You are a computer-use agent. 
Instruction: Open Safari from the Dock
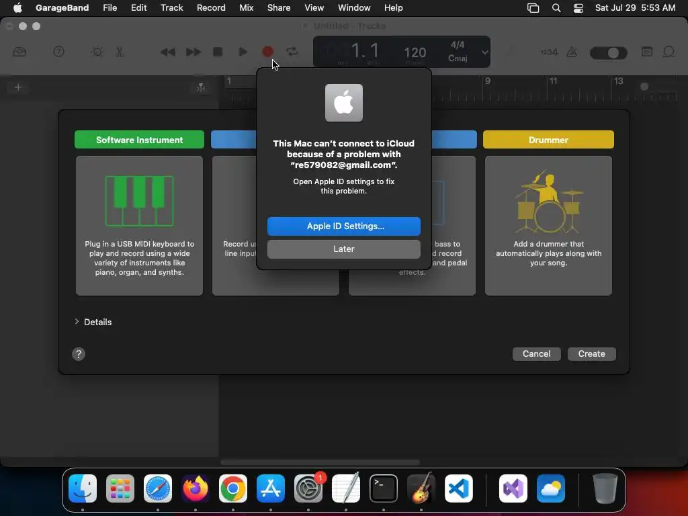click(x=158, y=488)
